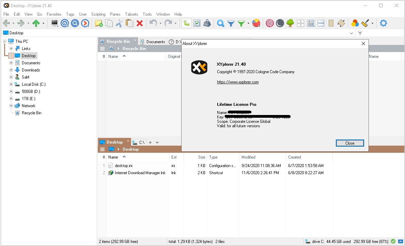The height and width of the screenshot is (246, 405).
Task: Open the dropdown arrow next to Undo
Action: (x=160, y=23)
